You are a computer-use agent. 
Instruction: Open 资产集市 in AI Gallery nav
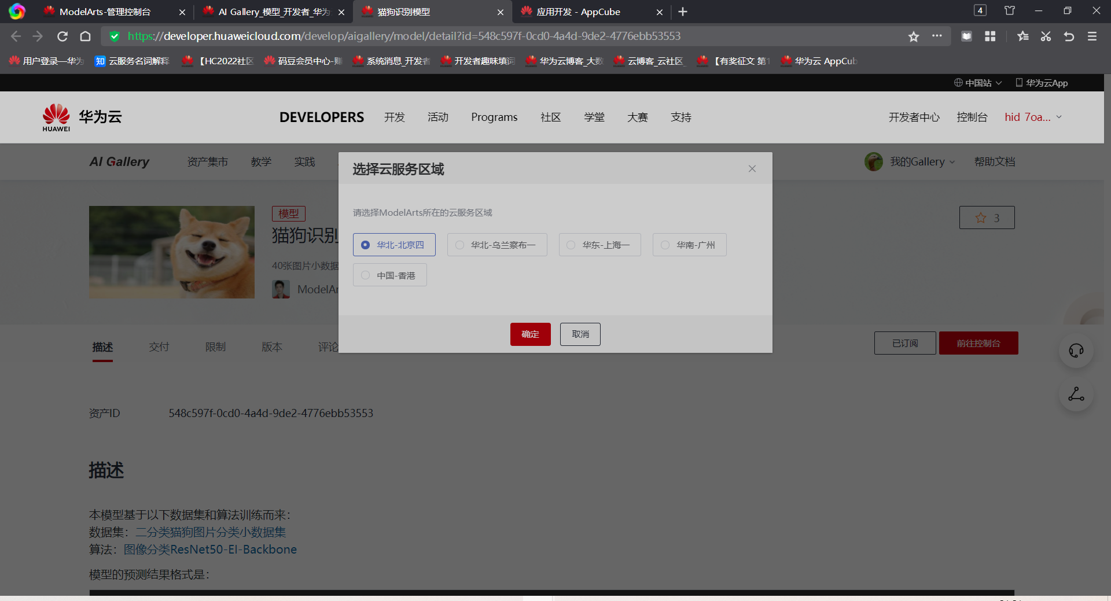pos(208,162)
